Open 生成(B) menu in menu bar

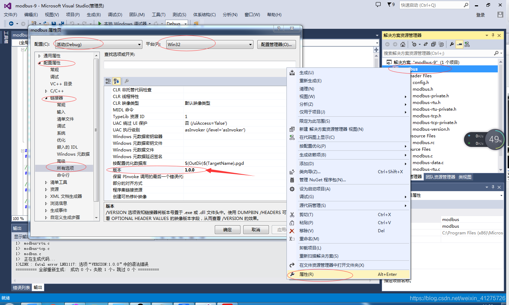94,15
